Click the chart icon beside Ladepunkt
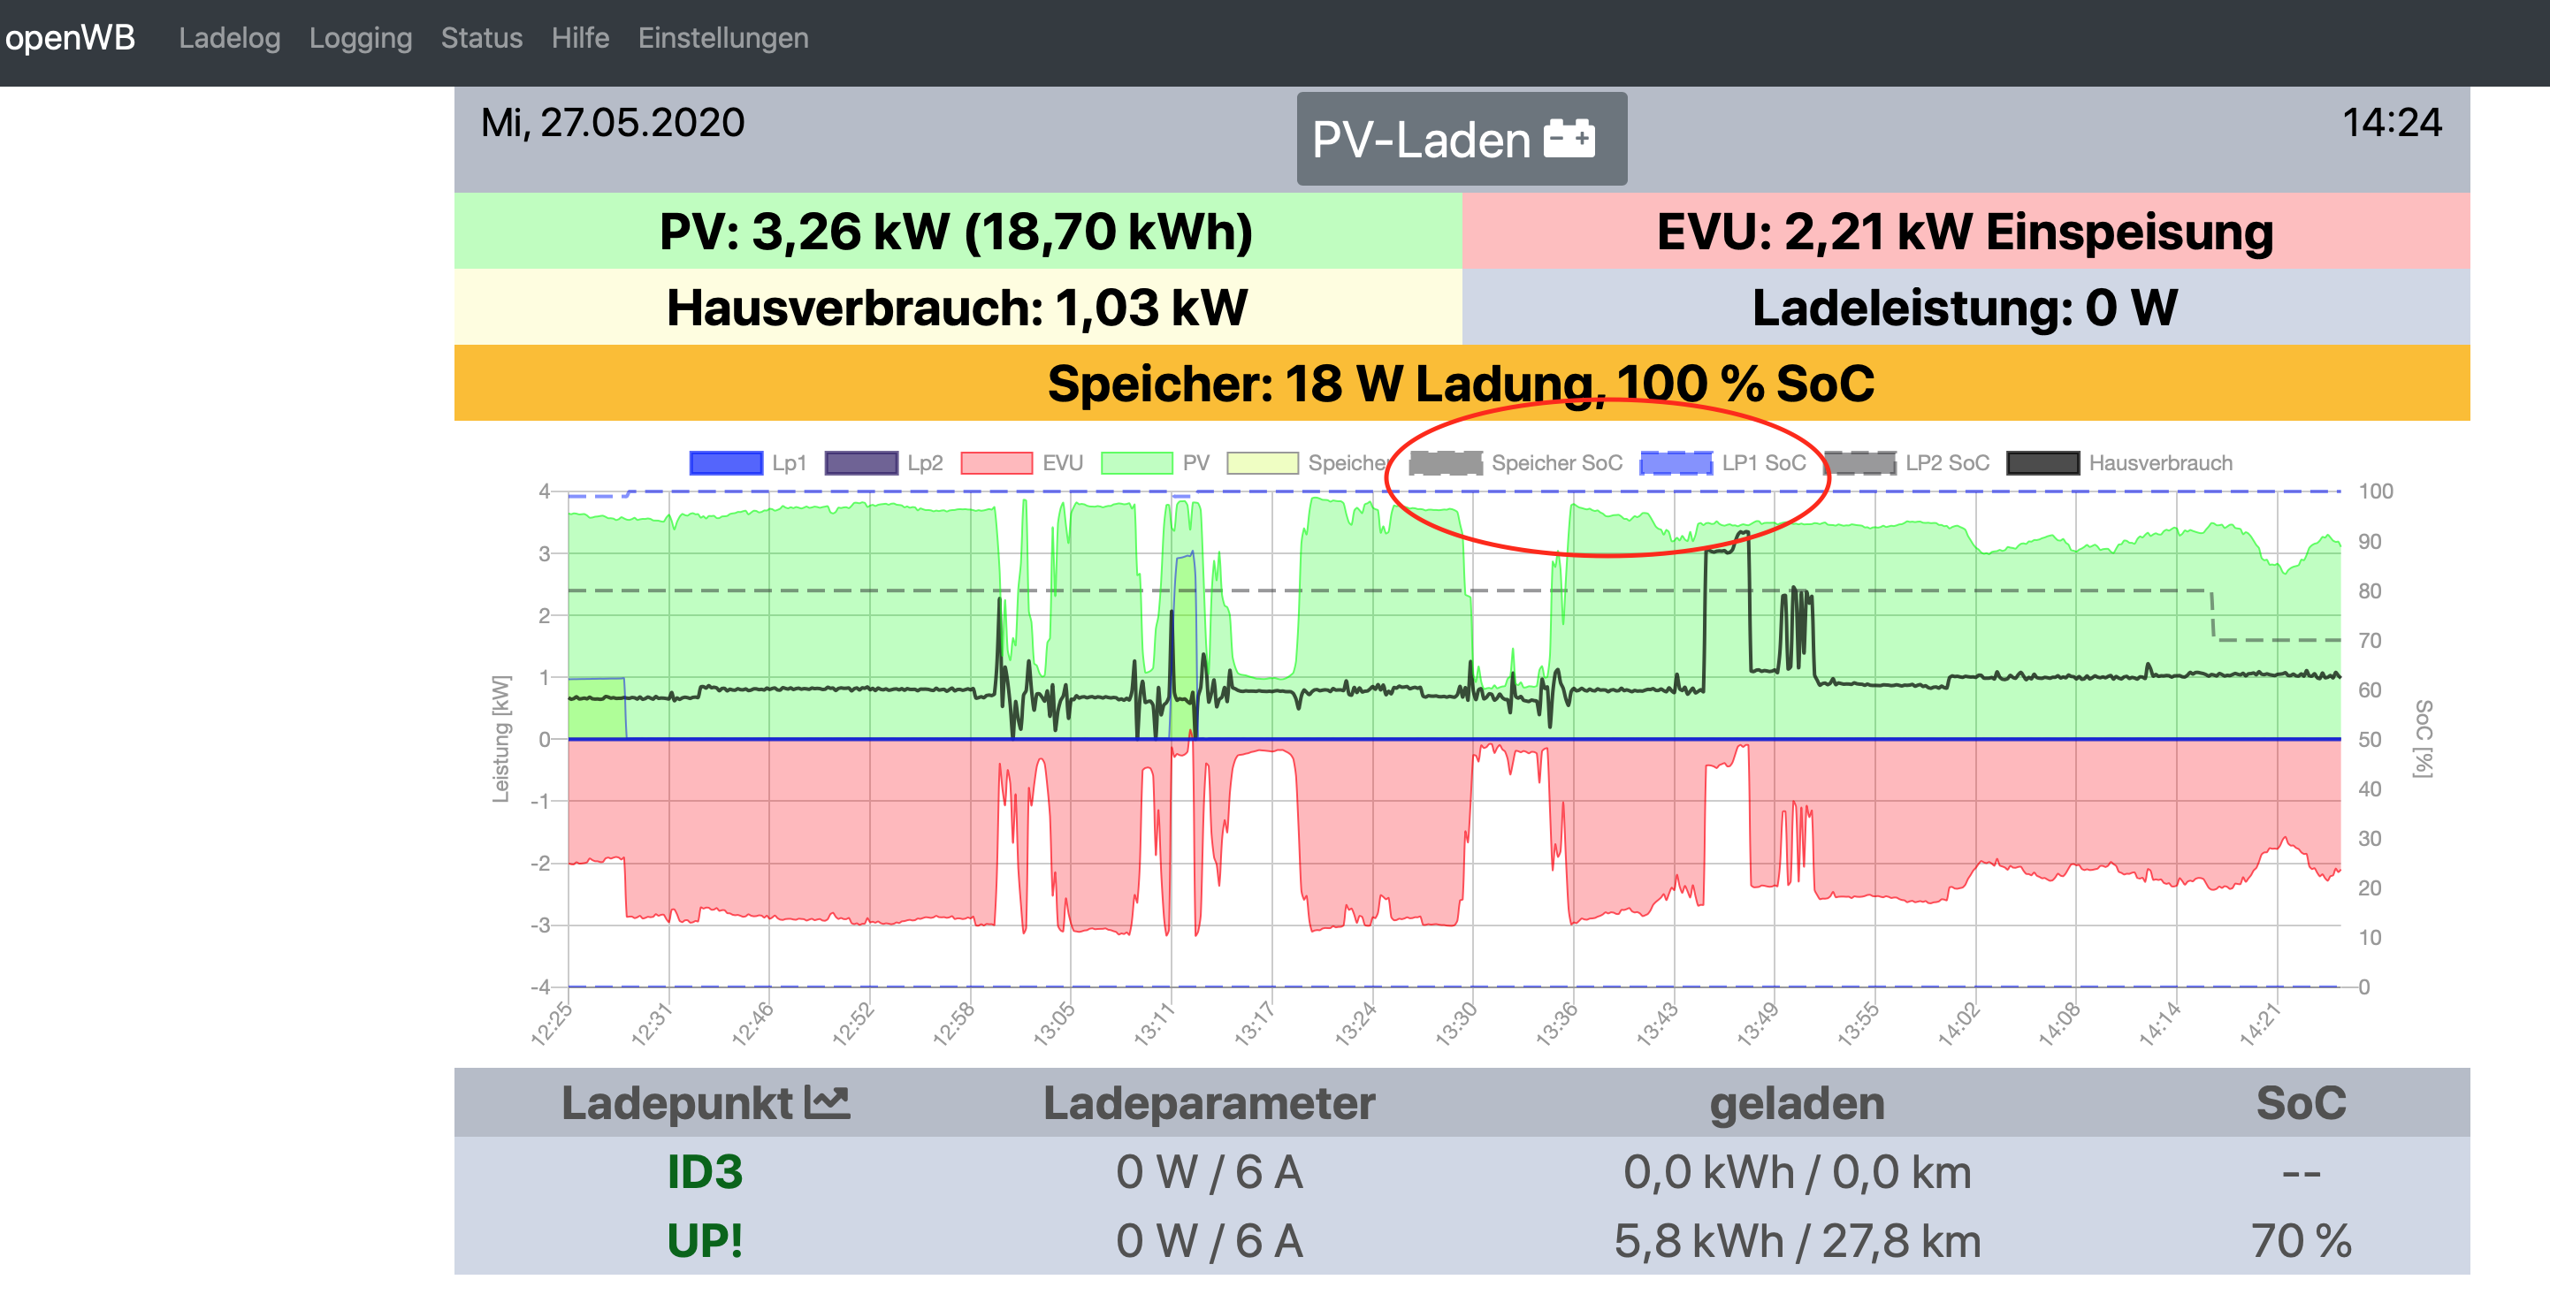 tap(827, 1101)
